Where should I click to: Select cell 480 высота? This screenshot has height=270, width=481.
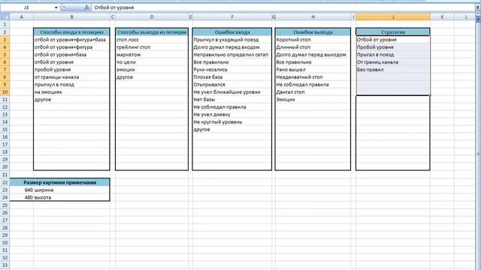(x=60, y=197)
